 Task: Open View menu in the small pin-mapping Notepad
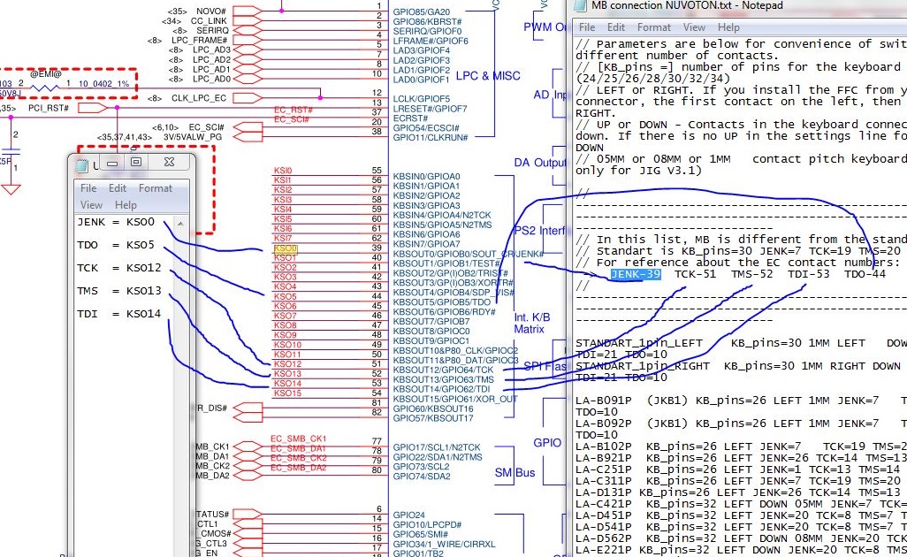[x=91, y=205]
